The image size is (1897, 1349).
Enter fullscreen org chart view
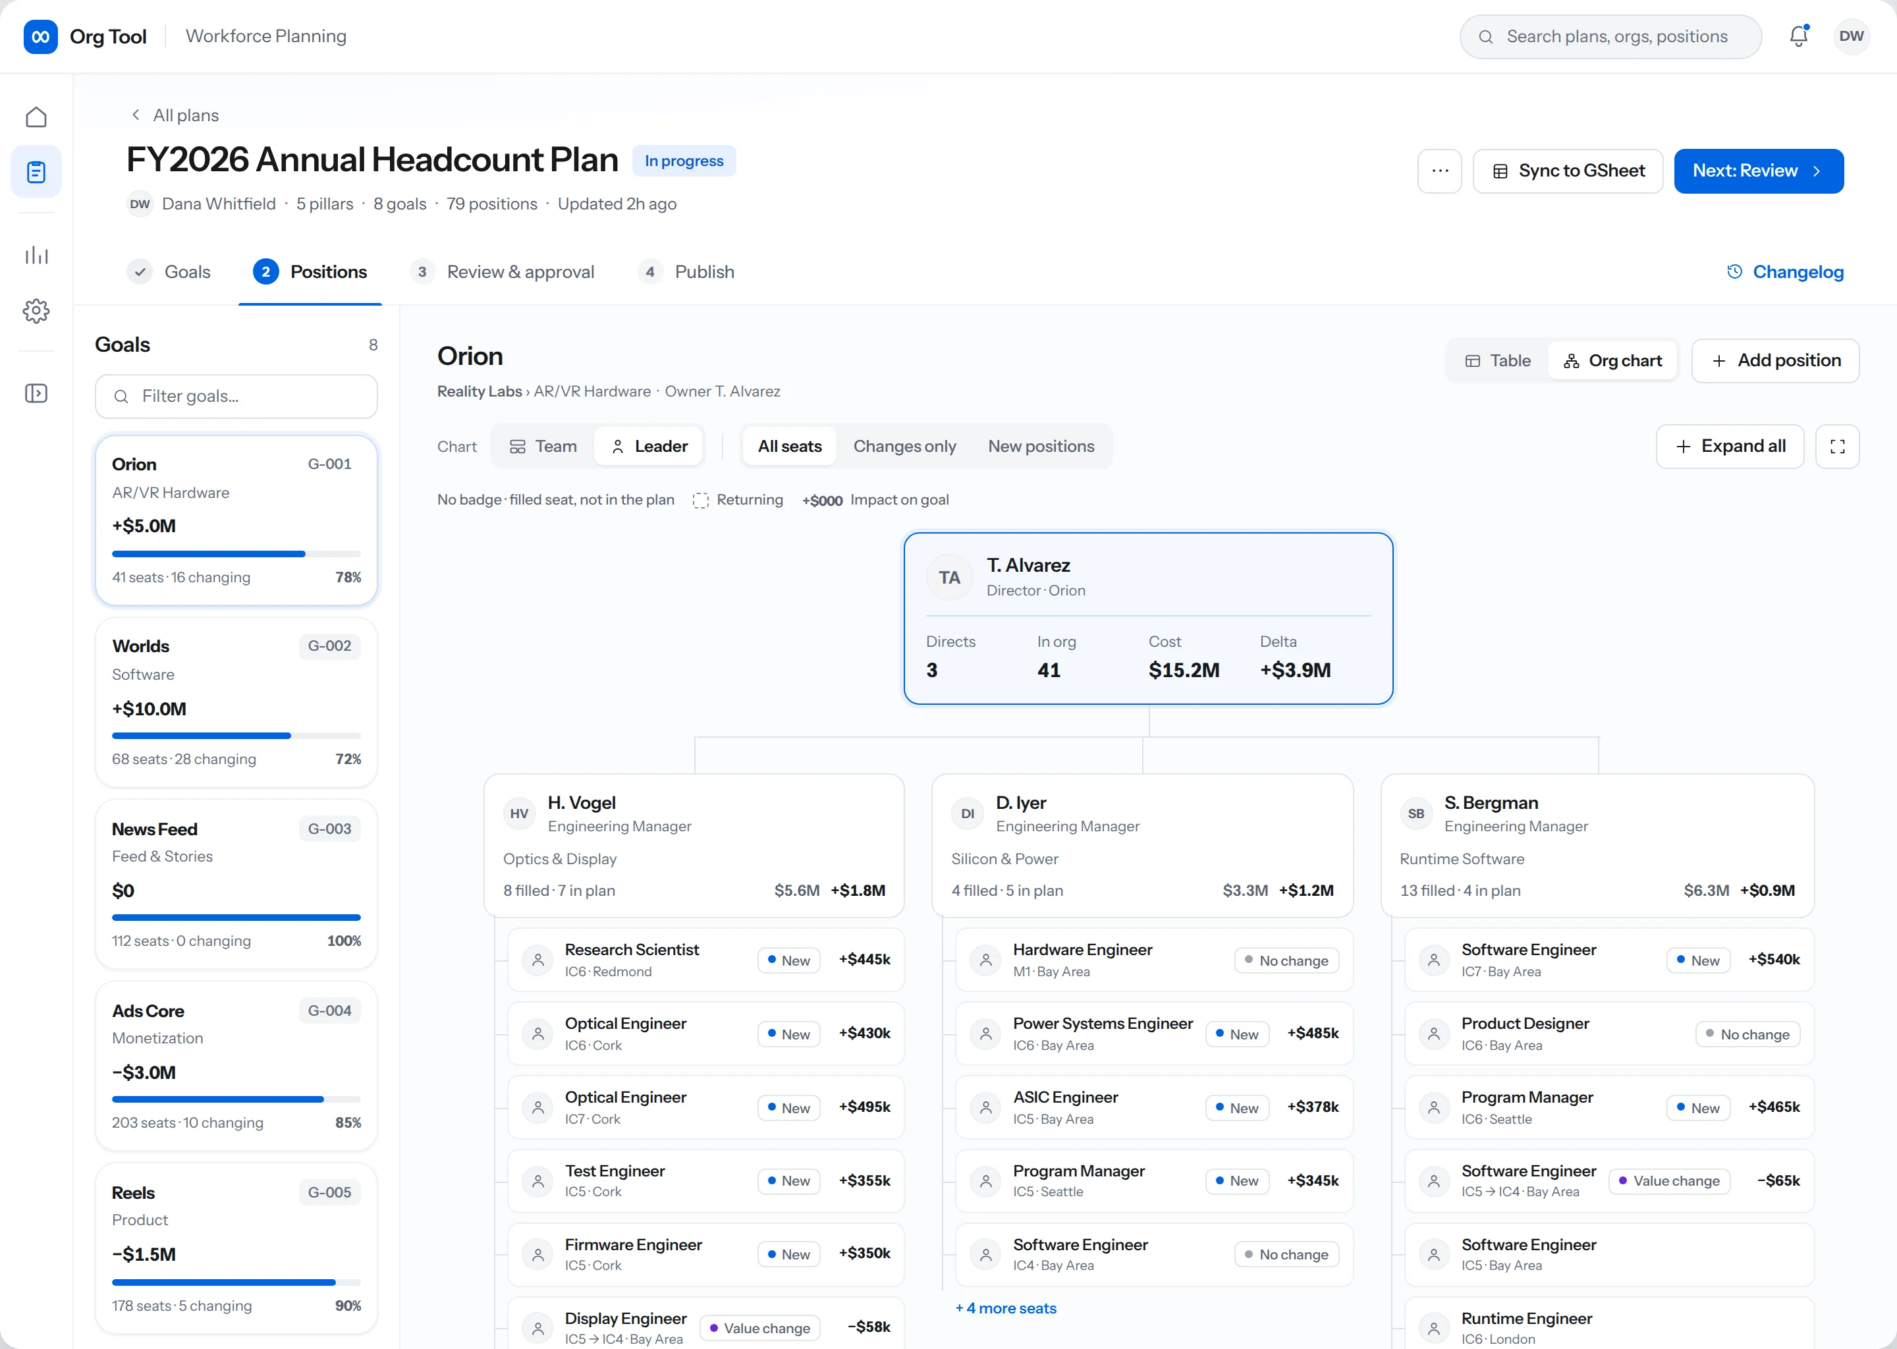[1837, 447]
